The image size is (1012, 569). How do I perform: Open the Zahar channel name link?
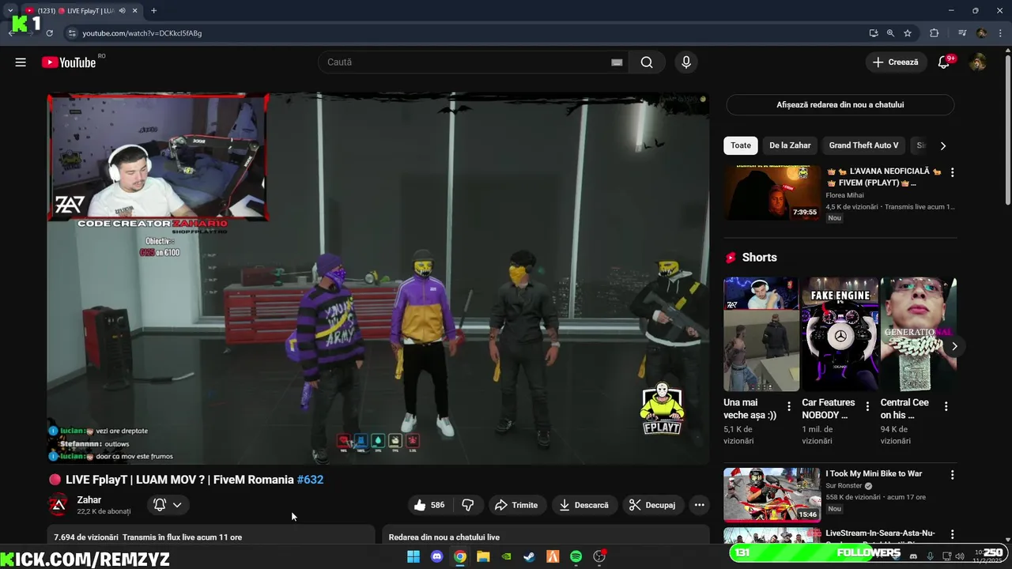89,499
